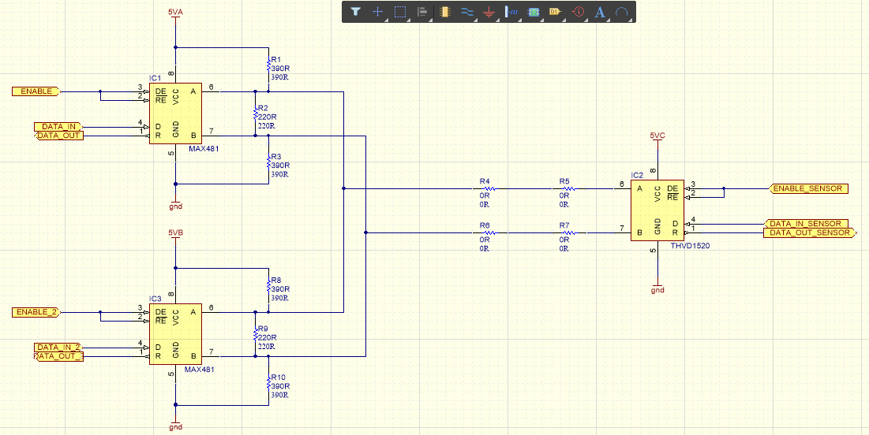Click the R10 designator text
This screenshot has height=435, width=869.
278,377
